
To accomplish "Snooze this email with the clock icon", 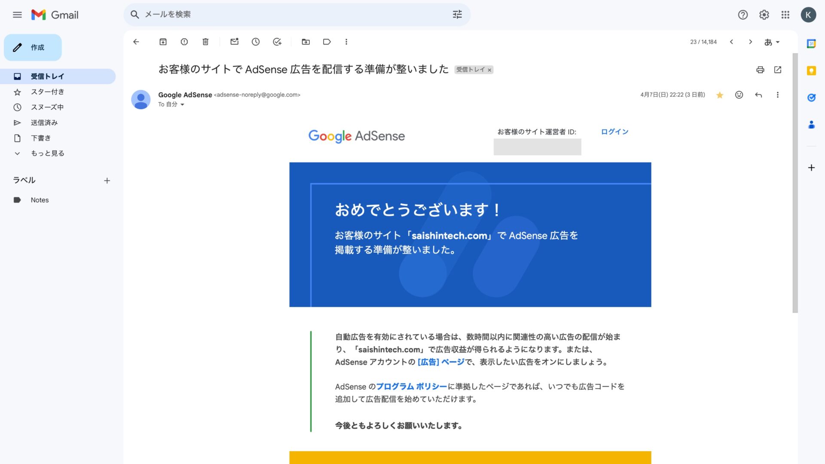I will [x=256, y=42].
